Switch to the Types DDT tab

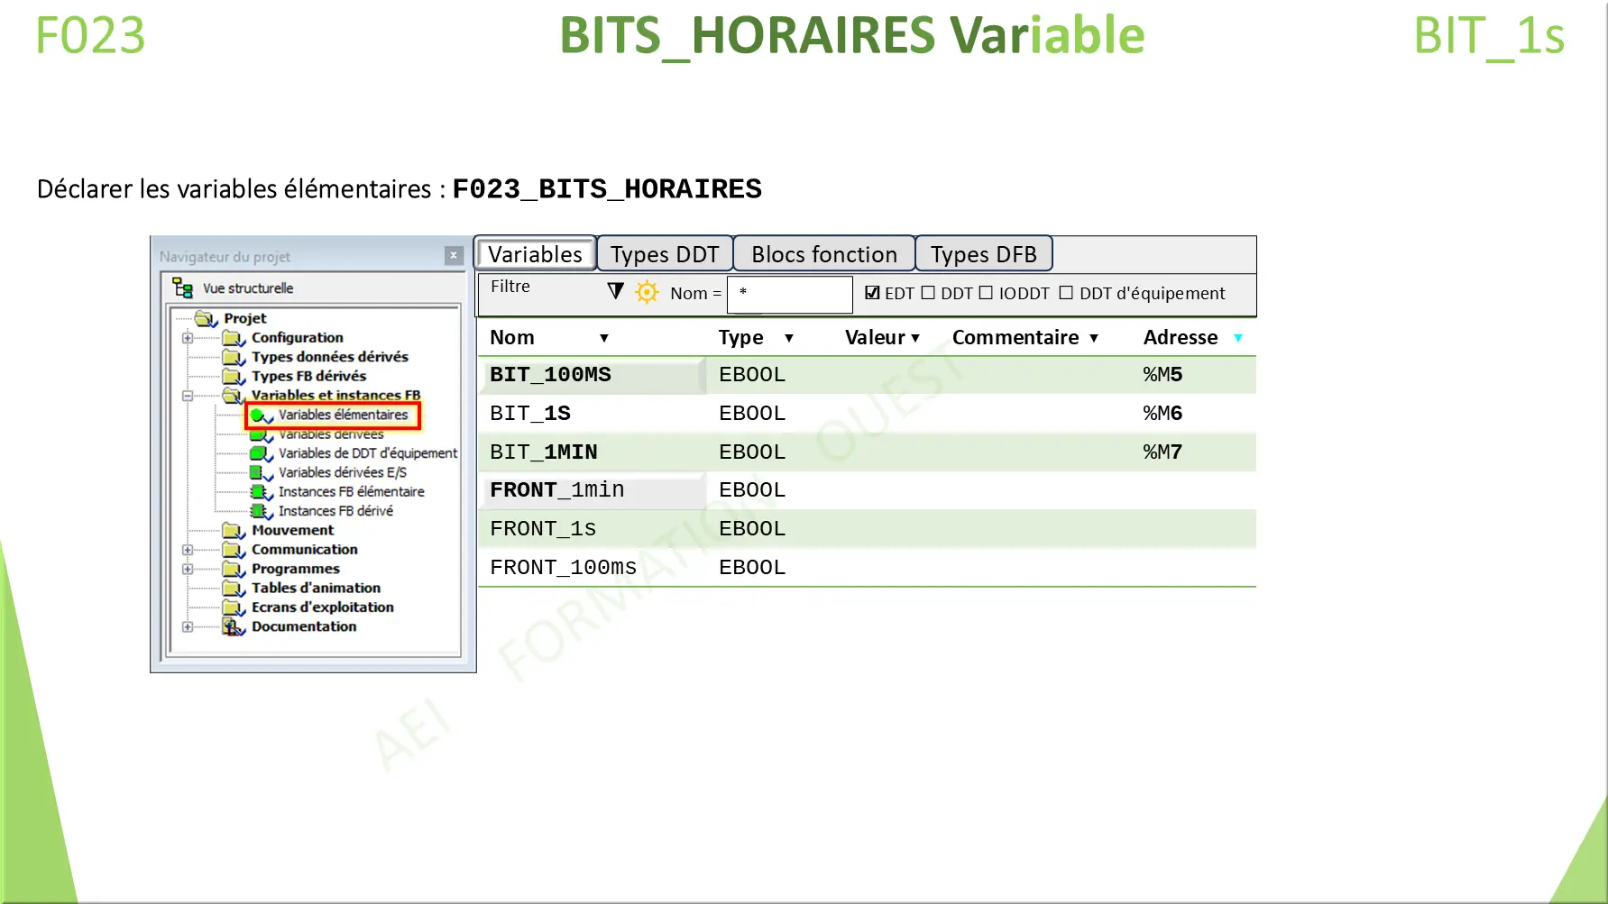[x=665, y=253]
